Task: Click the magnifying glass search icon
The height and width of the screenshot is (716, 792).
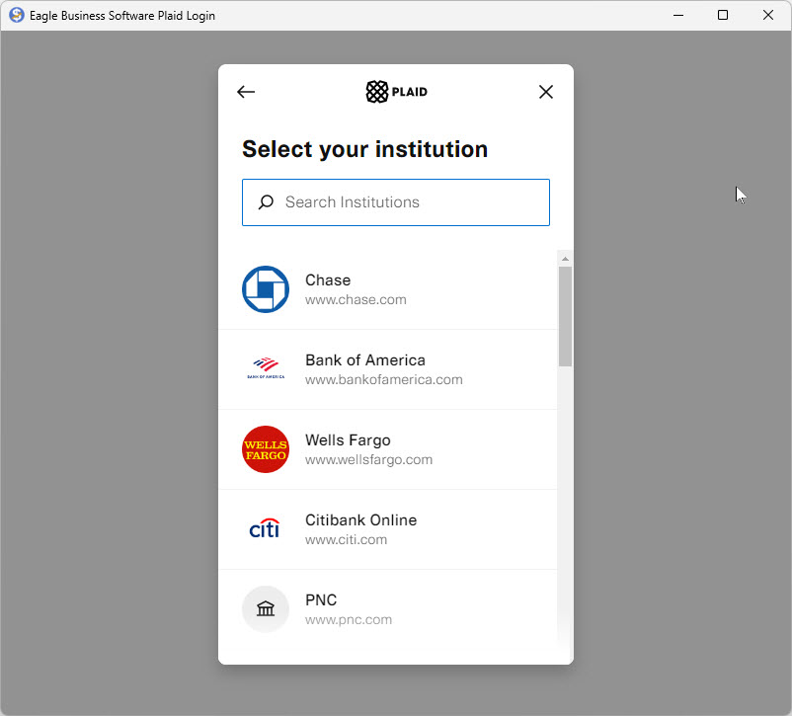Action: 266,202
